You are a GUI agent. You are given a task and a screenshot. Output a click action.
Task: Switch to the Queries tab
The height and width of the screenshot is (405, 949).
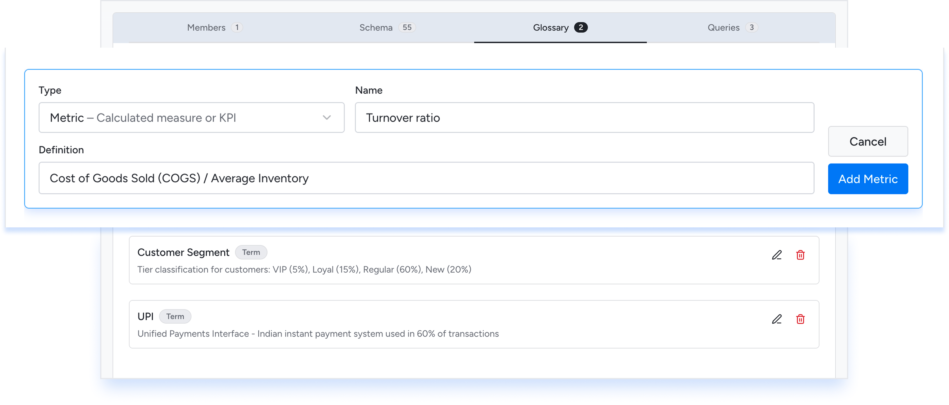click(723, 27)
